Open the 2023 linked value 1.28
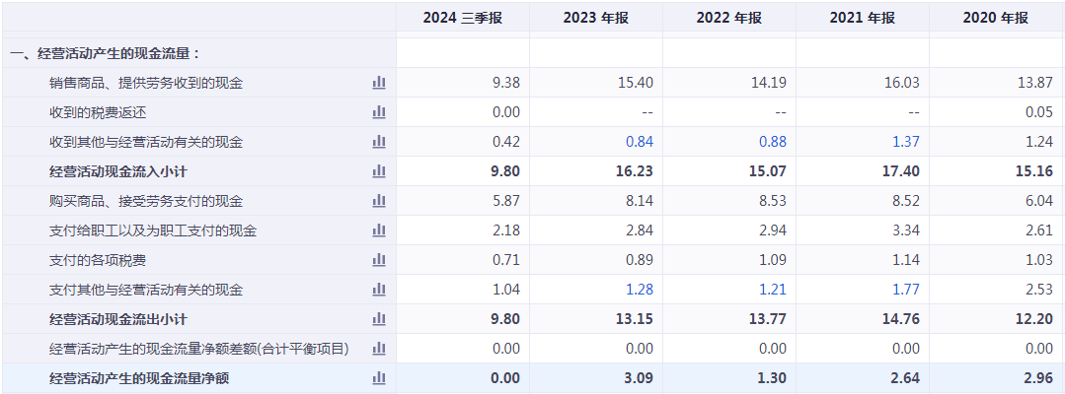This screenshot has height=394, width=1065. click(639, 290)
